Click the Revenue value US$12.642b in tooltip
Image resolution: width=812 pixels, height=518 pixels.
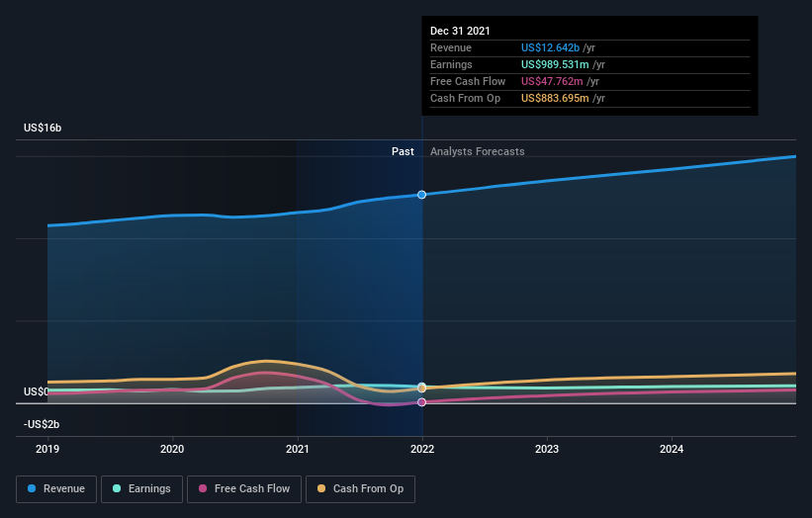coord(550,47)
